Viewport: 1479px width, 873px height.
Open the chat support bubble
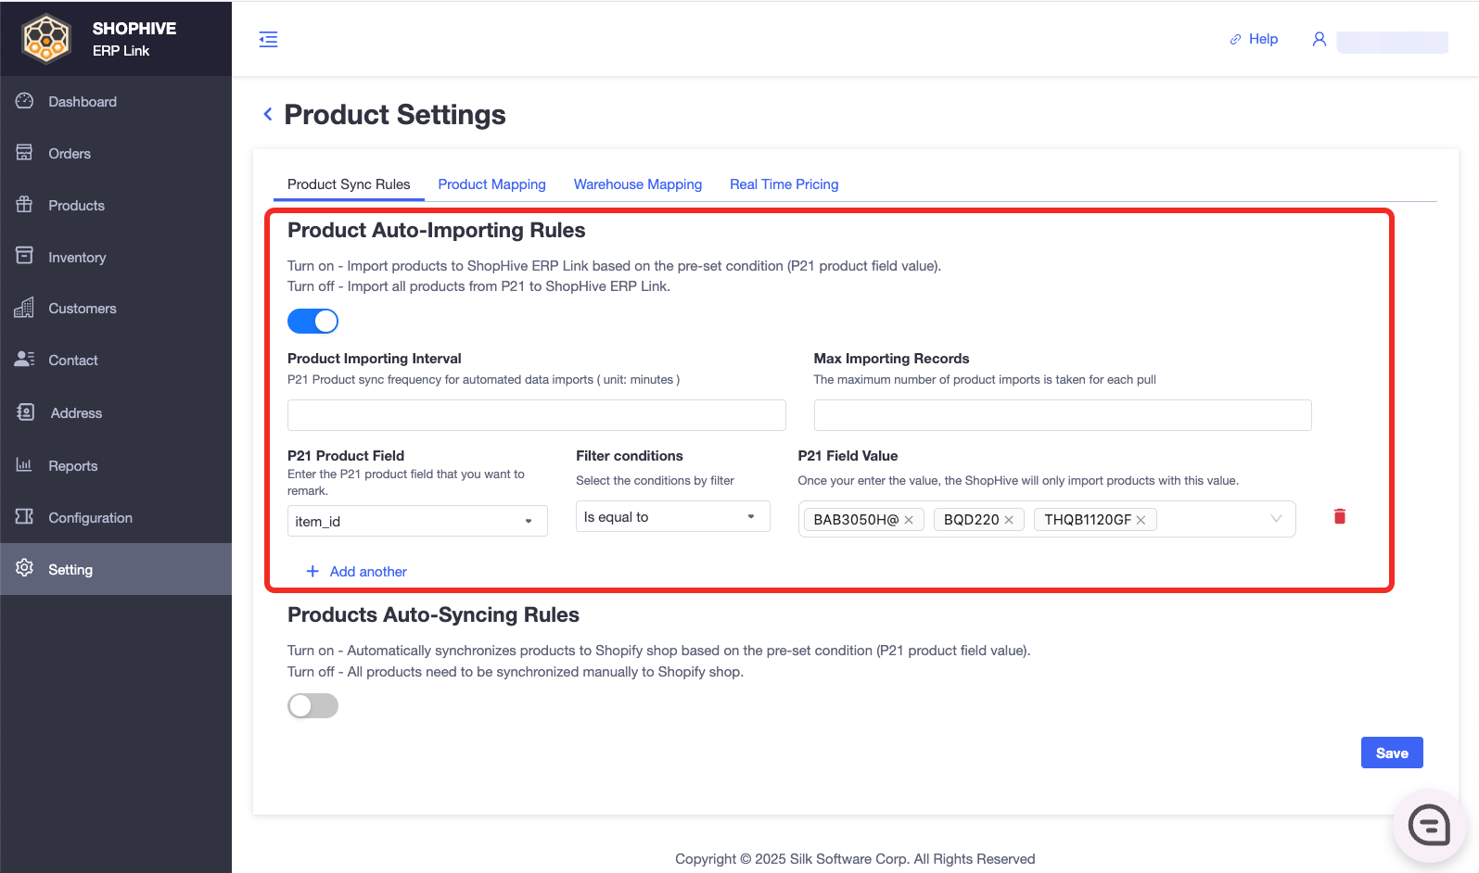[x=1429, y=825]
